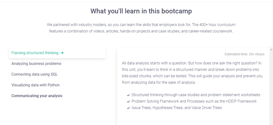Viewport: 273px width, 125px height.
Task: Click checkmark beside Issue Trees item
Action: (x=129, y=108)
